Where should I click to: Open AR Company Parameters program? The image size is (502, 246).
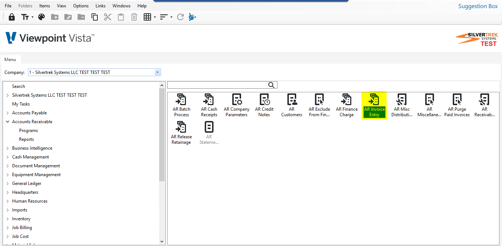237,105
